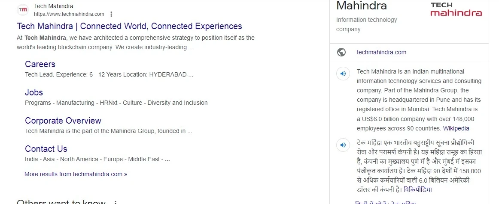Open the Careers sitelink
This screenshot has width=499, height=204.
click(x=40, y=64)
